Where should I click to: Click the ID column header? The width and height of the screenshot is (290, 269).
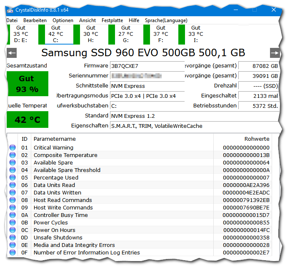25,139
